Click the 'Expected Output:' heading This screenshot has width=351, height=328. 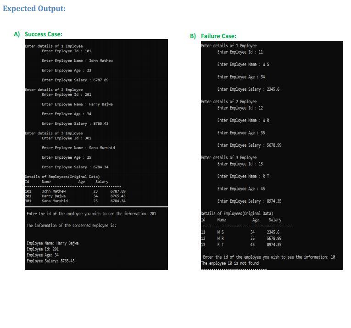[34, 9]
